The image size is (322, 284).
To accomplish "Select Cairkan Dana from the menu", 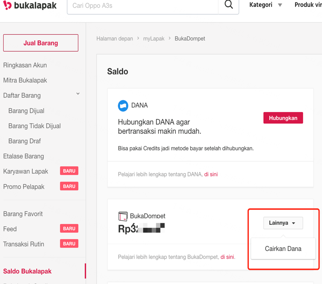I will [x=283, y=248].
